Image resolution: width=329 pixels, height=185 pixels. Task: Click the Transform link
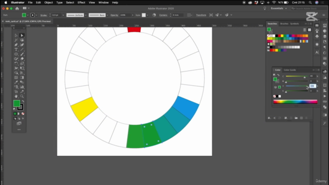click(201, 15)
